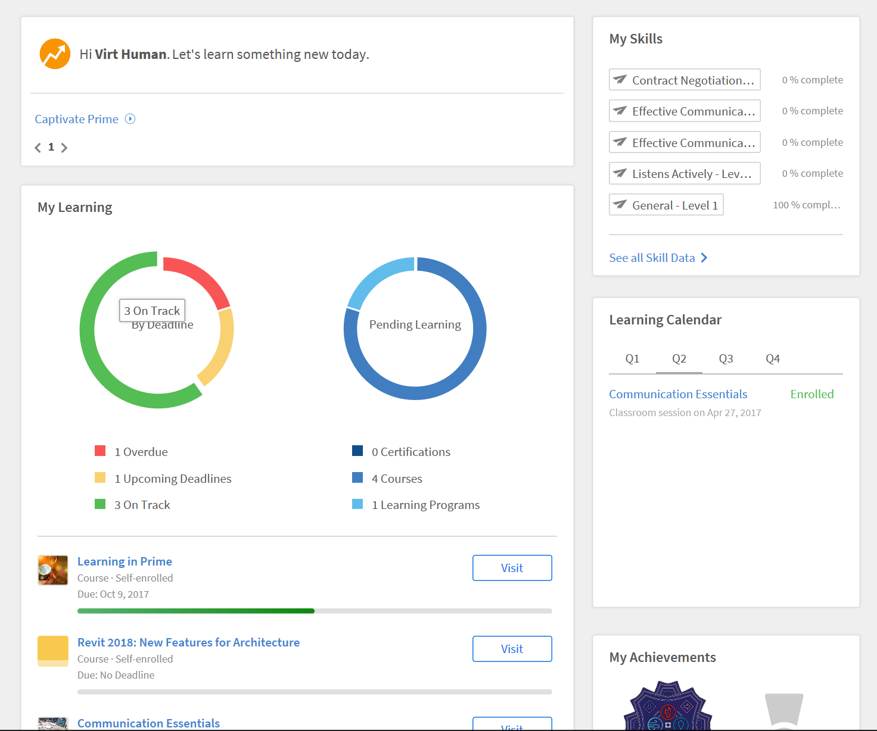
Task: Open the Contract Negotiation skill badge
Action: (685, 80)
